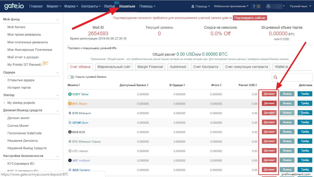
Task: Select the AutoInvest tab
Action: pos(178,67)
